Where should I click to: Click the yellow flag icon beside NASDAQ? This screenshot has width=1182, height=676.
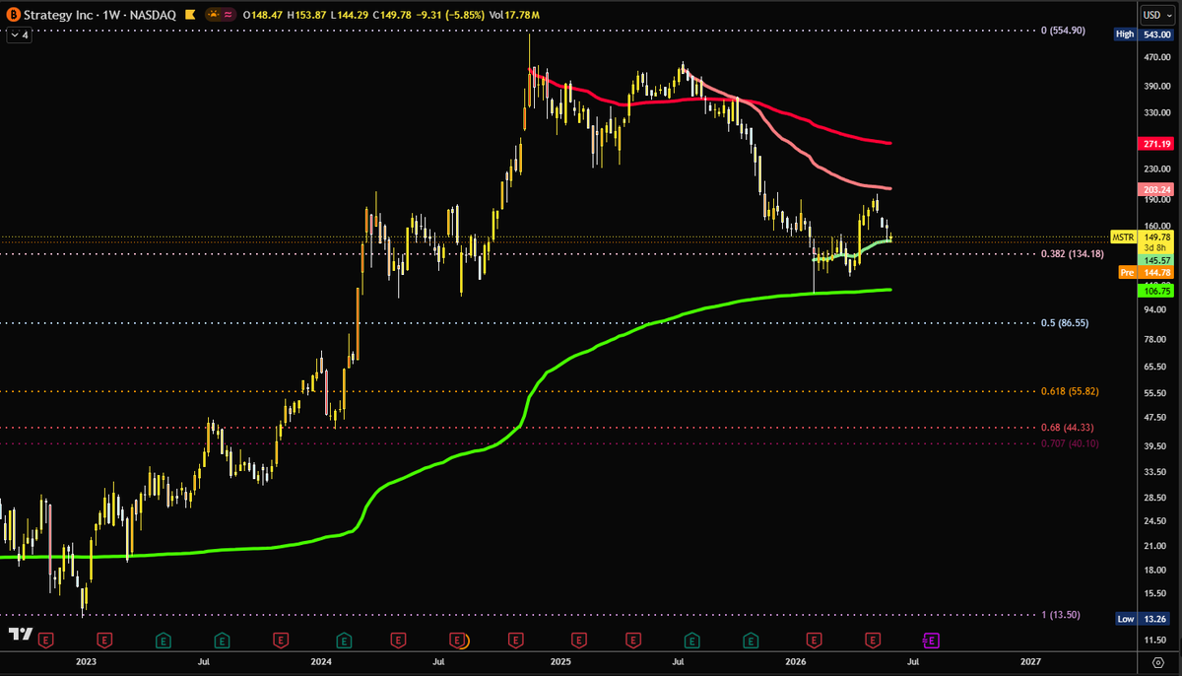pyautogui.click(x=190, y=15)
